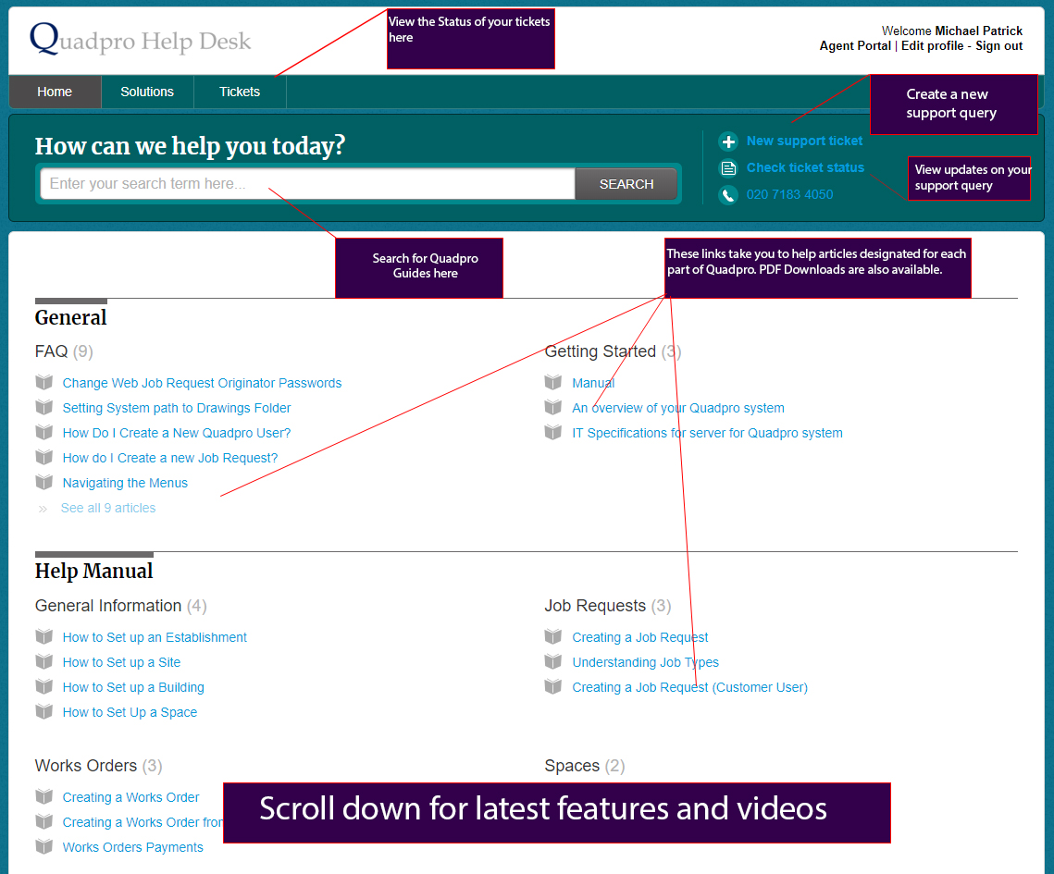The height and width of the screenshot is (874, 1054).
Task: Open Setting System path to Drawings Folder
Action: click(177, 408)
